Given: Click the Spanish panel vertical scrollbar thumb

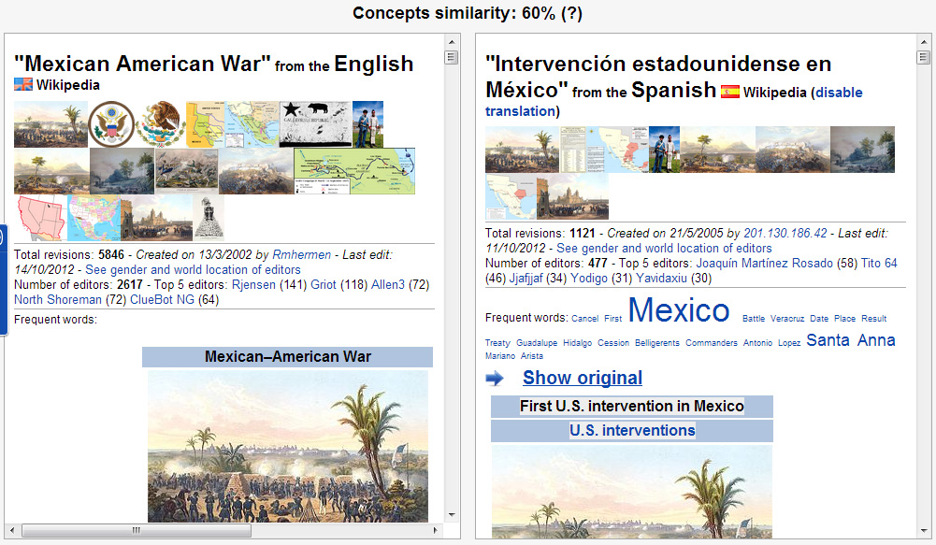Looking at the screenshot, I should (x=924, y=57).
